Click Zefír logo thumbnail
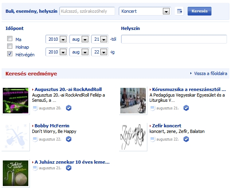The height and width of the screenshot is (190, 231). tap(133, 137)
